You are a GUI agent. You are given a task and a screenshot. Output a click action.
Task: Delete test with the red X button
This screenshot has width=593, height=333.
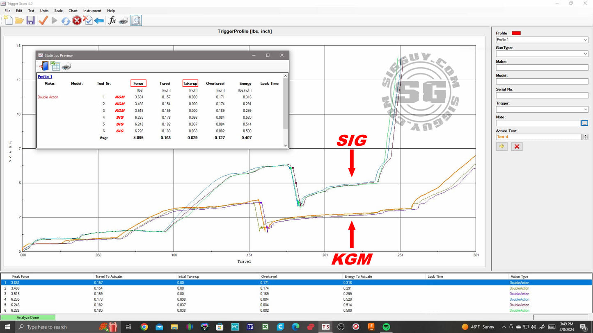pyautogui.click(x=517, y=146)
